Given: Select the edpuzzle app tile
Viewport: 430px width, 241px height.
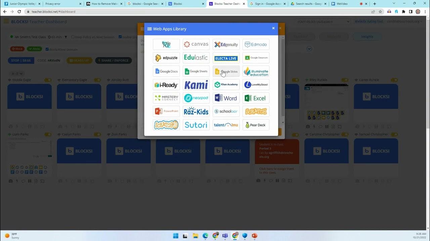Looking at the screenshot, I should [x=166, y=58].
